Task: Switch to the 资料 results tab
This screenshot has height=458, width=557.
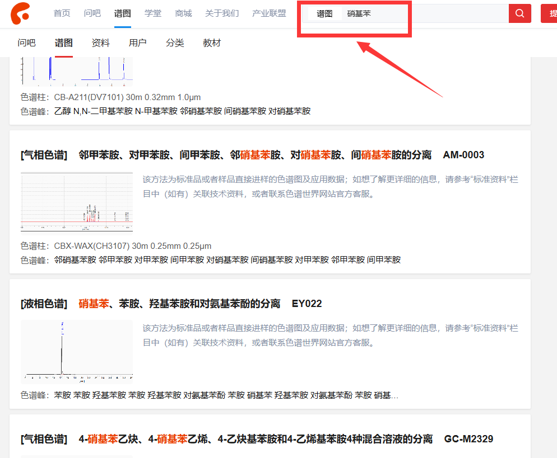Action: click(x=101, y=43)
